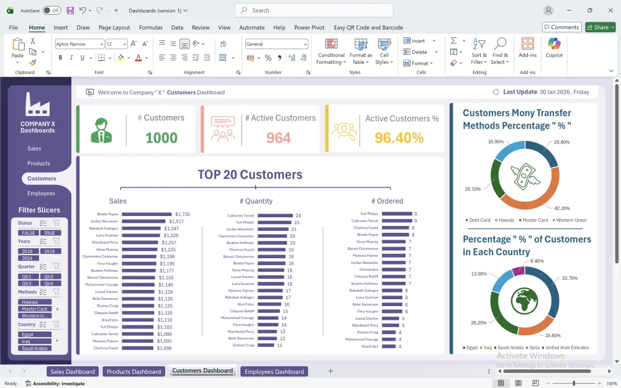Open the Number Format dropdown showing General

click(x=277, y=43)
